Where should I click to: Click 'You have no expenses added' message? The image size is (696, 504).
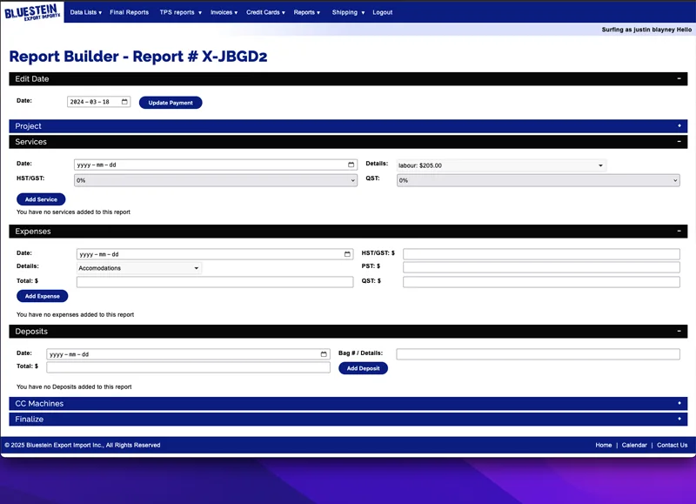tap(75, 314)
